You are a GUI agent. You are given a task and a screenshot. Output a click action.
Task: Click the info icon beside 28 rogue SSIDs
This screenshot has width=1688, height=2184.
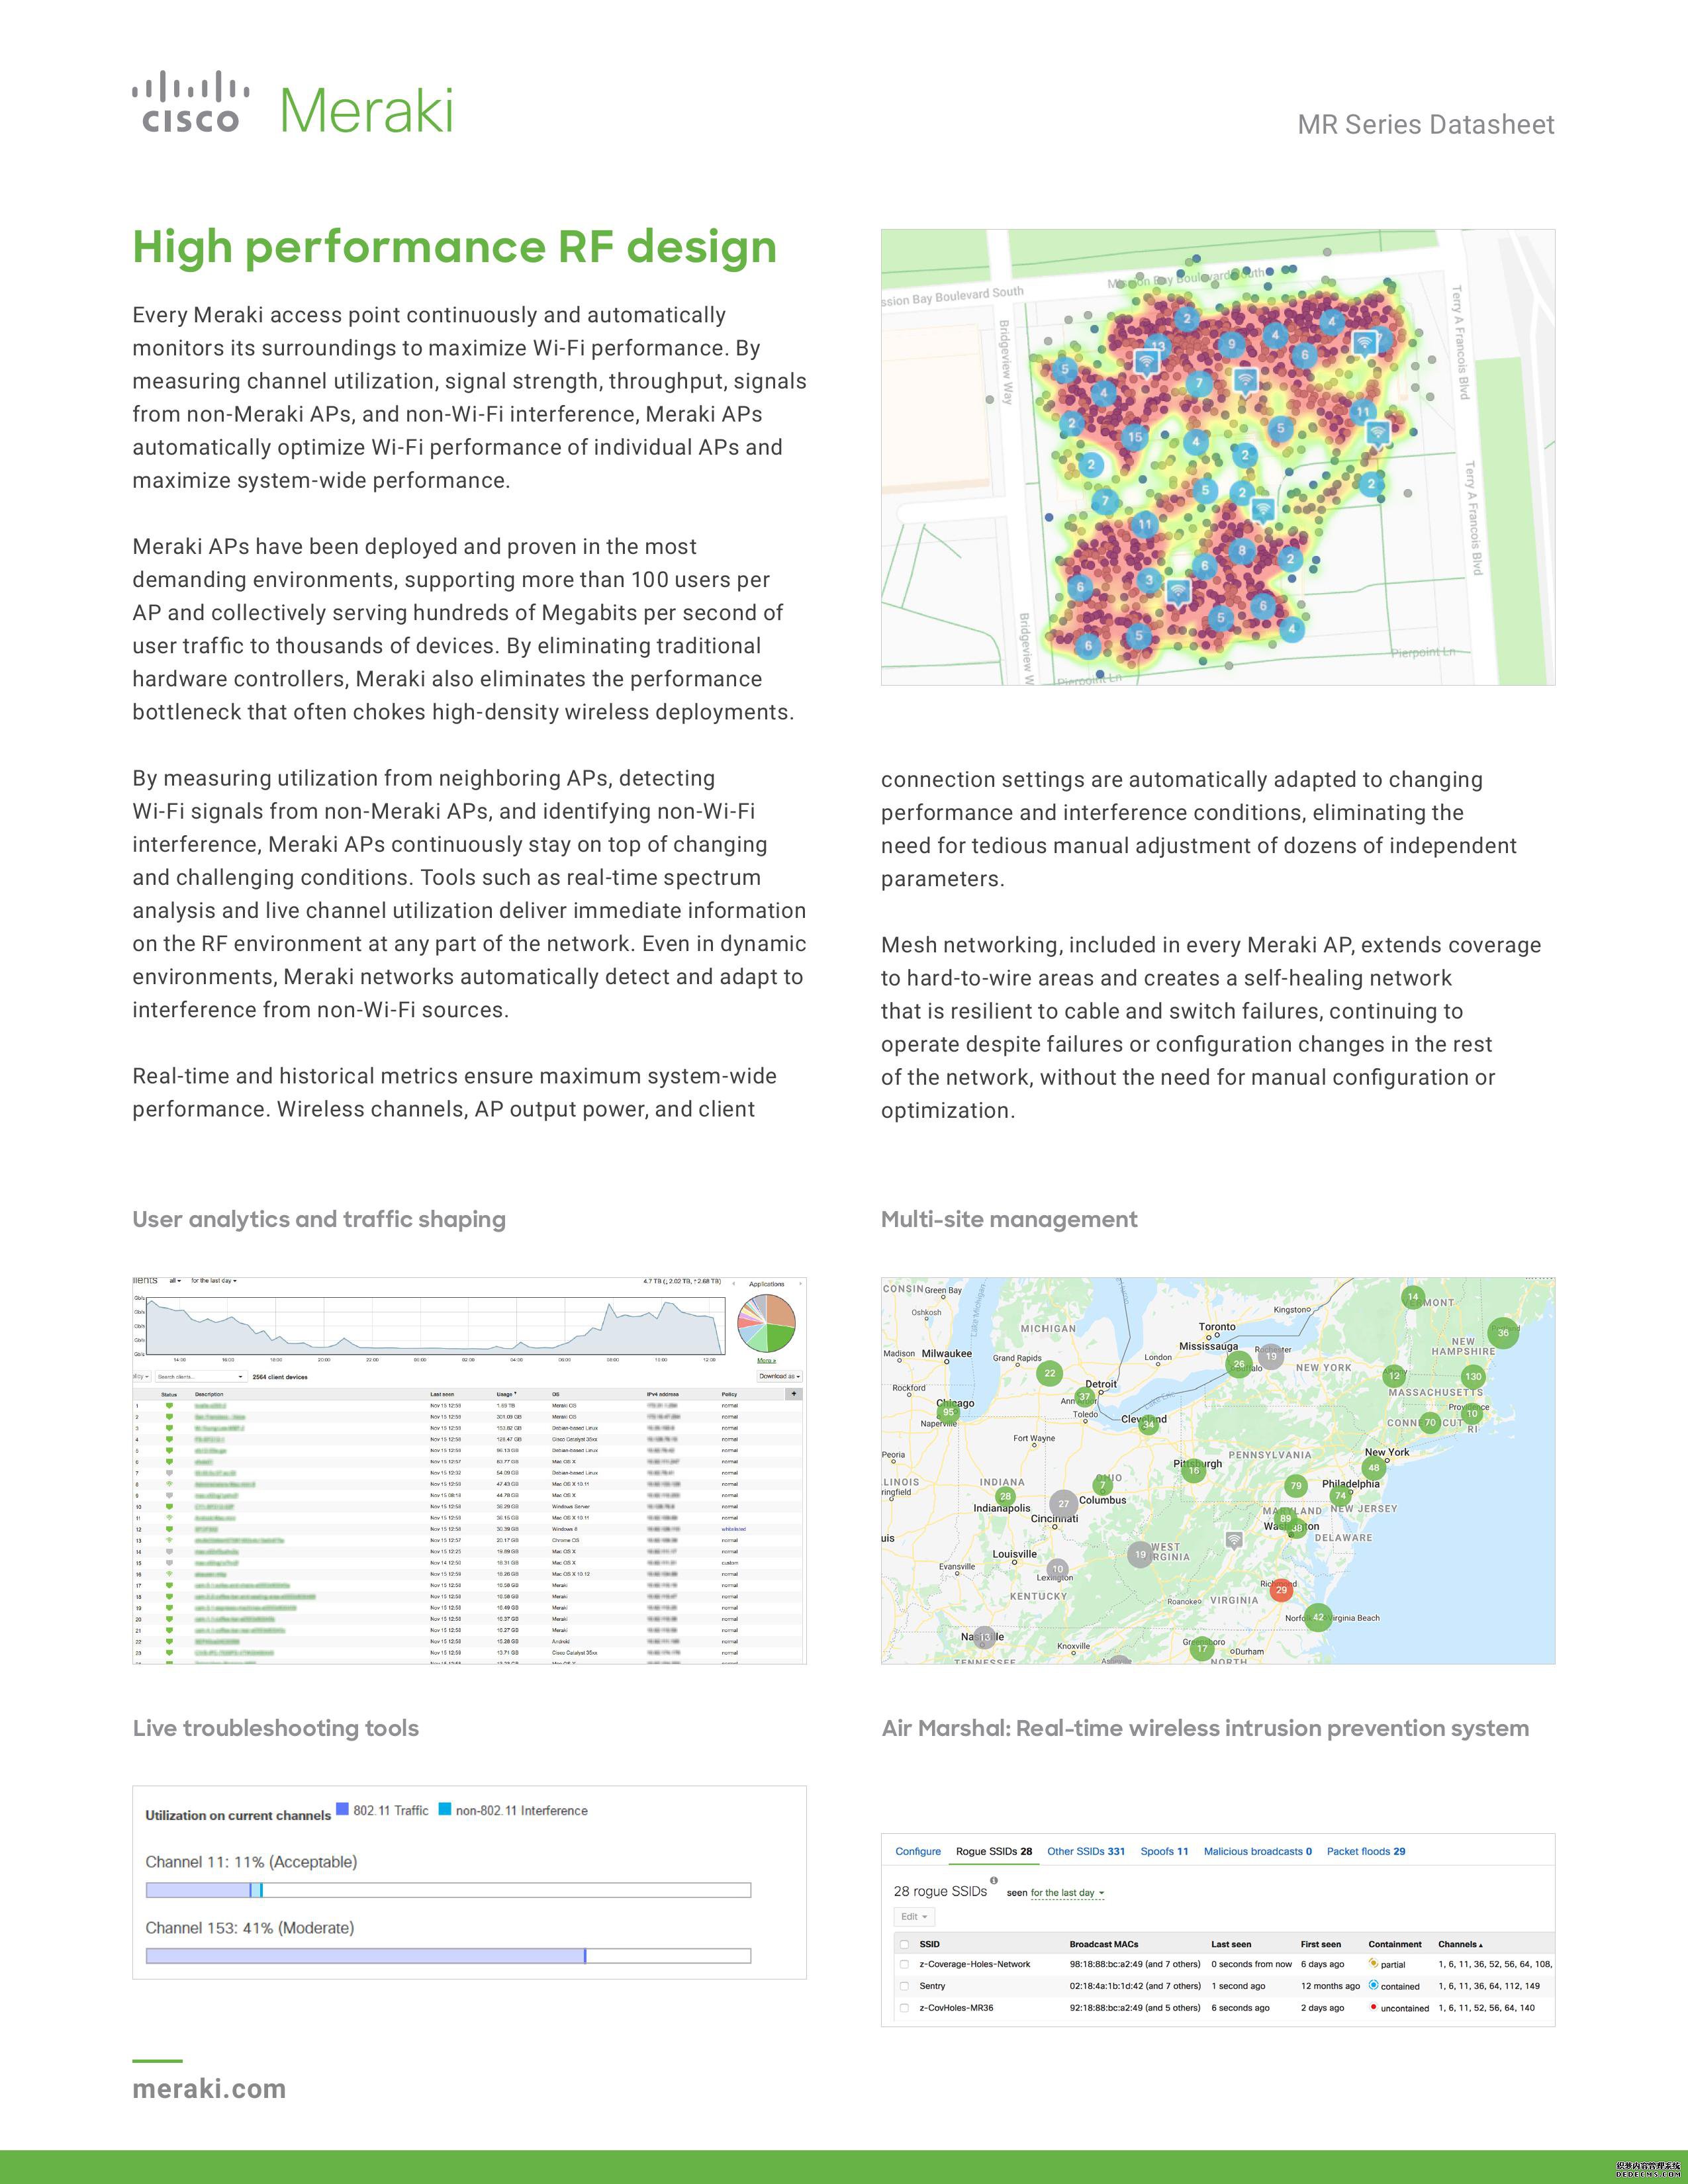(x=993, y=1880)
